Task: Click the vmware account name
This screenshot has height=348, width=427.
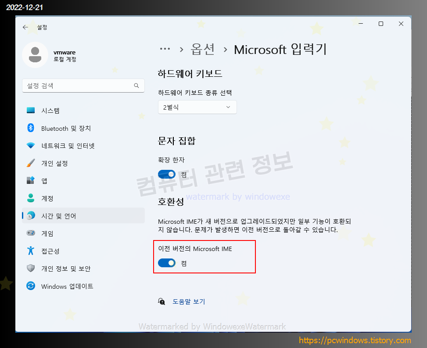Action: tap(65, 52)
